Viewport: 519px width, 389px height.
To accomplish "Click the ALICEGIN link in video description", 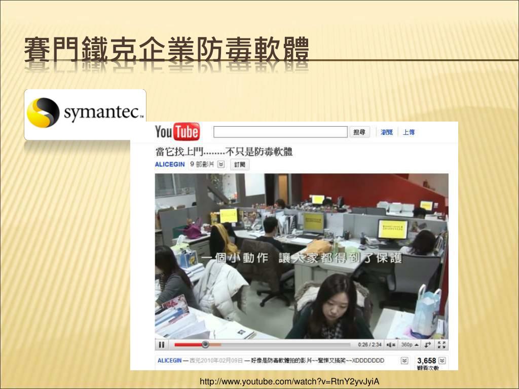I will pos(169,361).
